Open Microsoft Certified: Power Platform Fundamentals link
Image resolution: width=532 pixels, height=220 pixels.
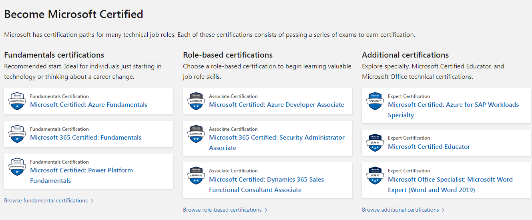pos(81,175)
